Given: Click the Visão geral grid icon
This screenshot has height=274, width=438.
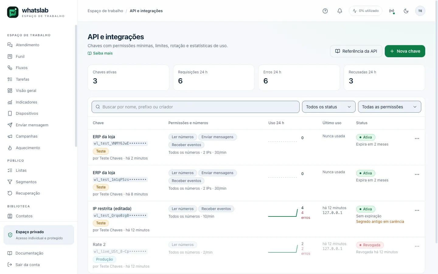Looking at the screenshot, I should (x=10, y=91).
